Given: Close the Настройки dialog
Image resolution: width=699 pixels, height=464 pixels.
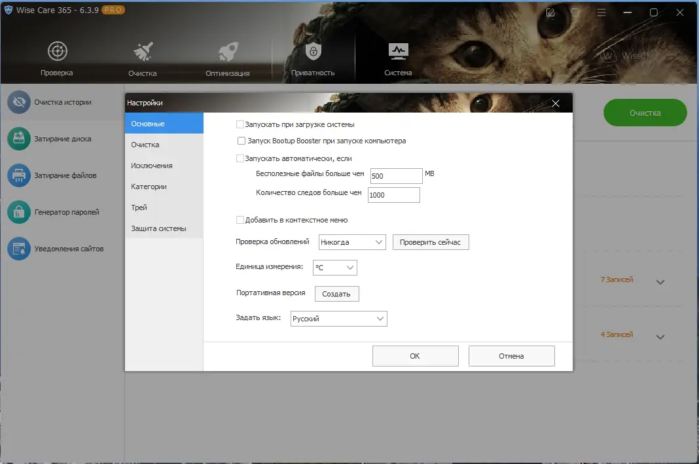Looking at the screenshot, I should 556,103.
